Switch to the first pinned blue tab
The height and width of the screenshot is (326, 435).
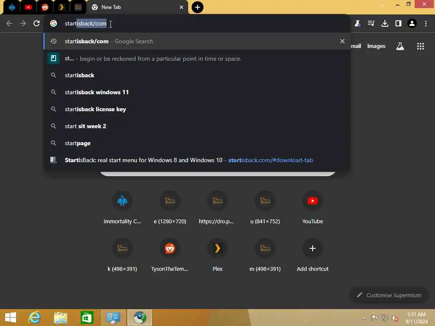11,7
